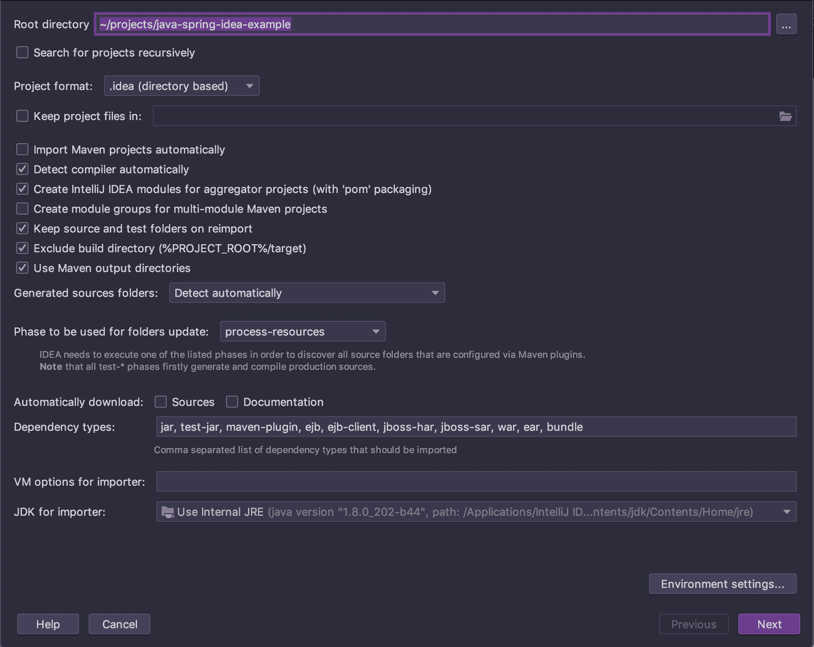Click the JRE icon beside Use Internal JRE
Viewport: 814px width, 647px height.
tap(168, 512)
